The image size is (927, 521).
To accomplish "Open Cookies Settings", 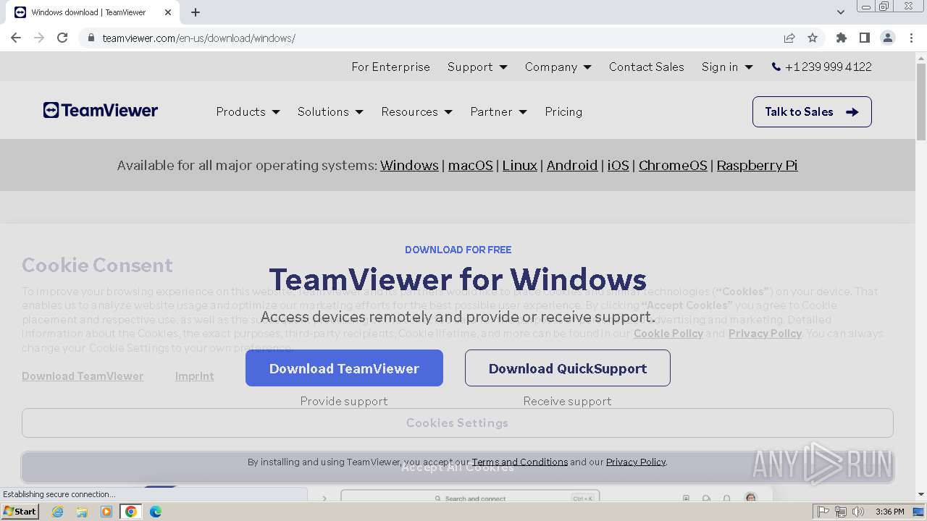I will [458, 423].
